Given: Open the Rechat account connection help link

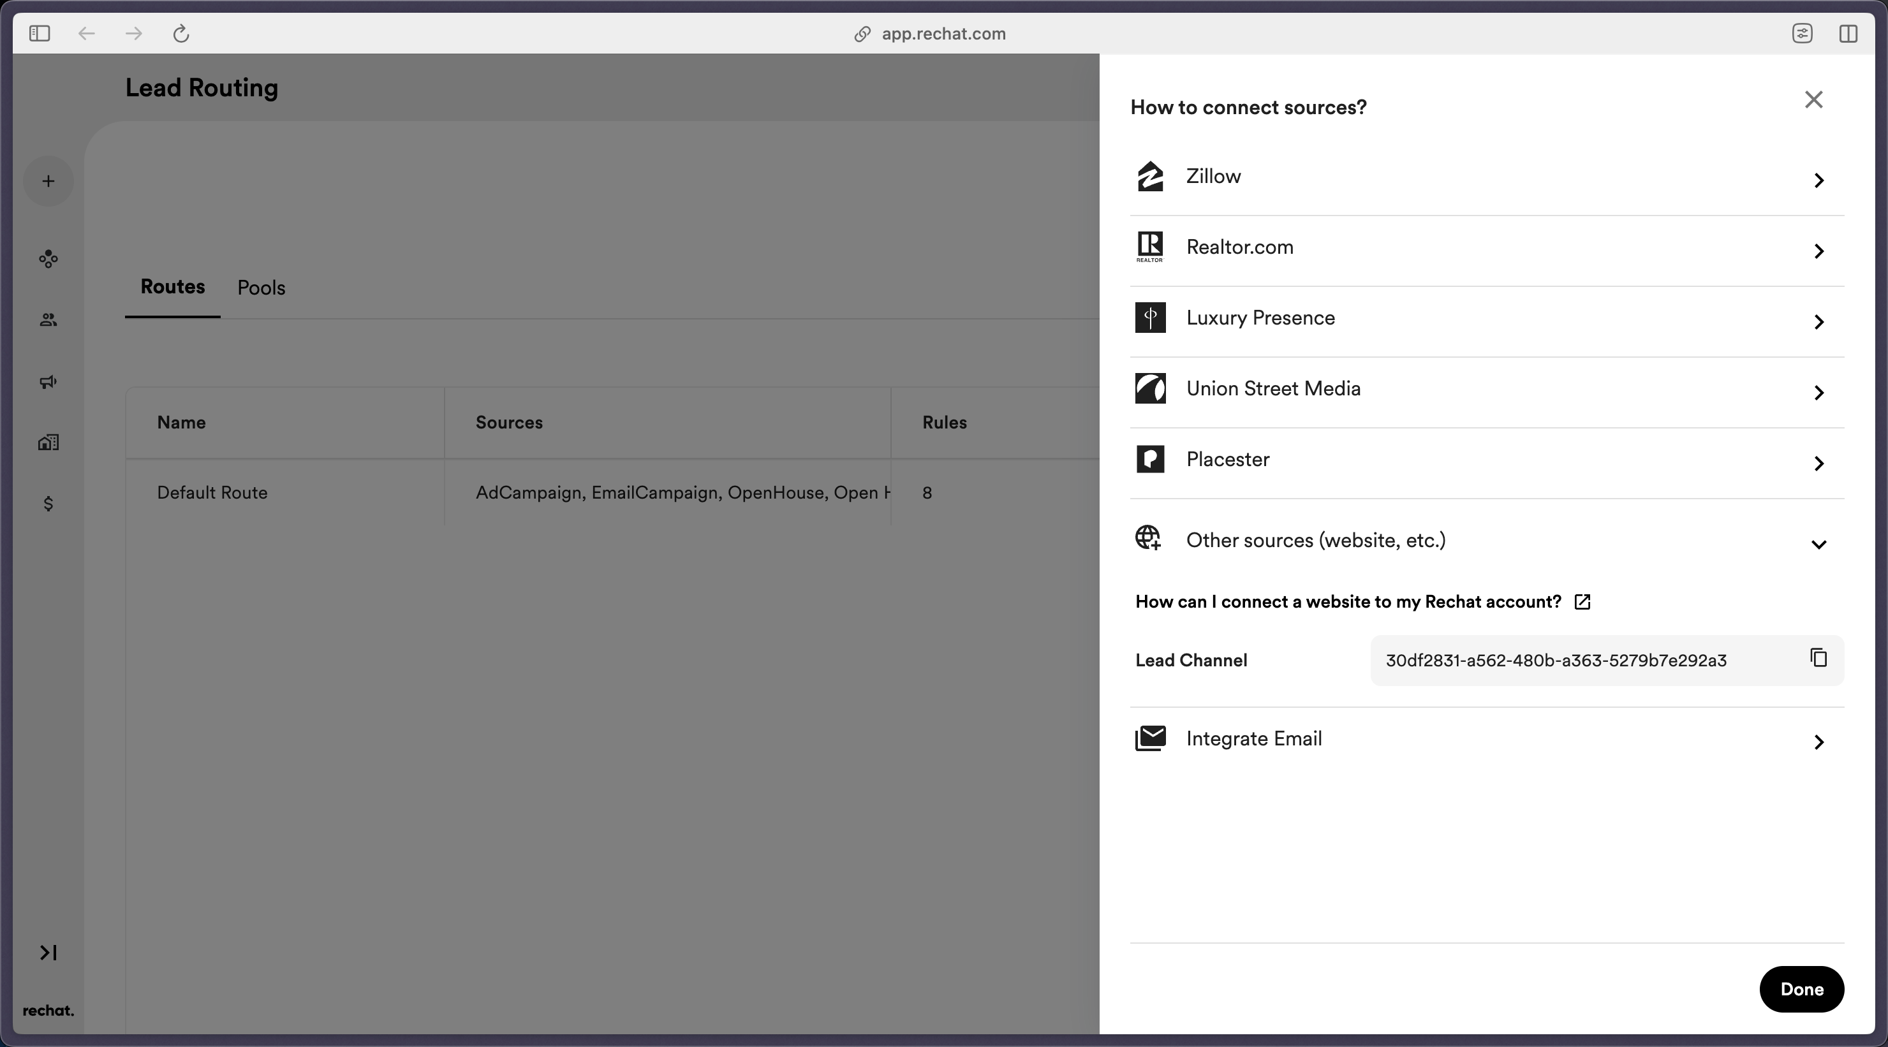Looking at the screenshot, I should pyautogui.click(x=1347, y=601).
